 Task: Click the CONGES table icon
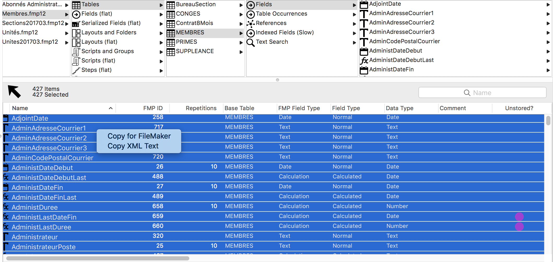170,14
